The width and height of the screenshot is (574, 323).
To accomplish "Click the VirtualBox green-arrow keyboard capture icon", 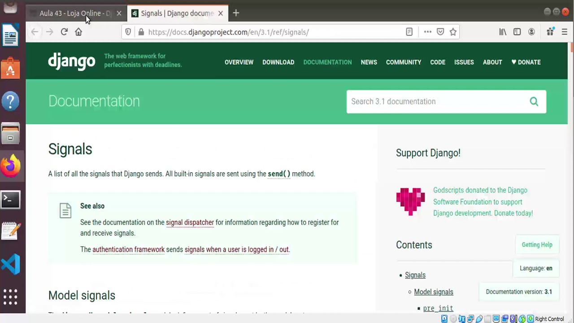I will point(531,319).
